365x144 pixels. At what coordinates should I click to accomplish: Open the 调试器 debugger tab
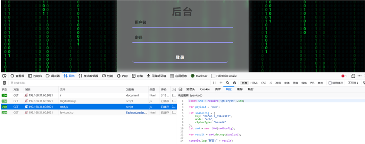point(53,76)
